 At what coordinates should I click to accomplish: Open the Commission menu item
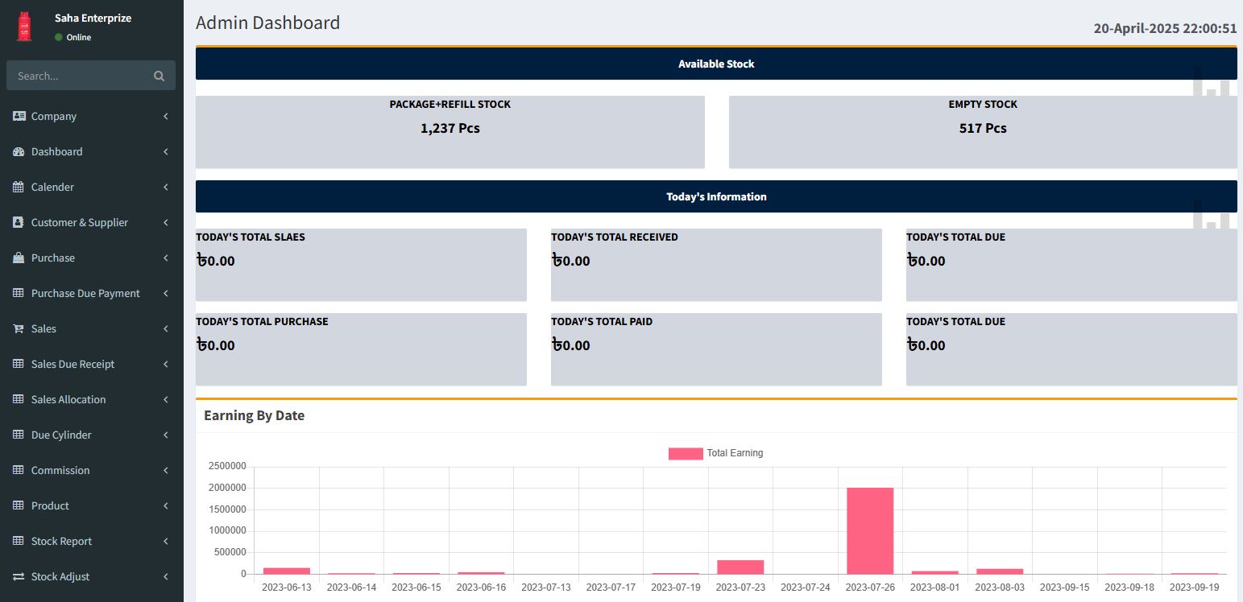point(92,470)
